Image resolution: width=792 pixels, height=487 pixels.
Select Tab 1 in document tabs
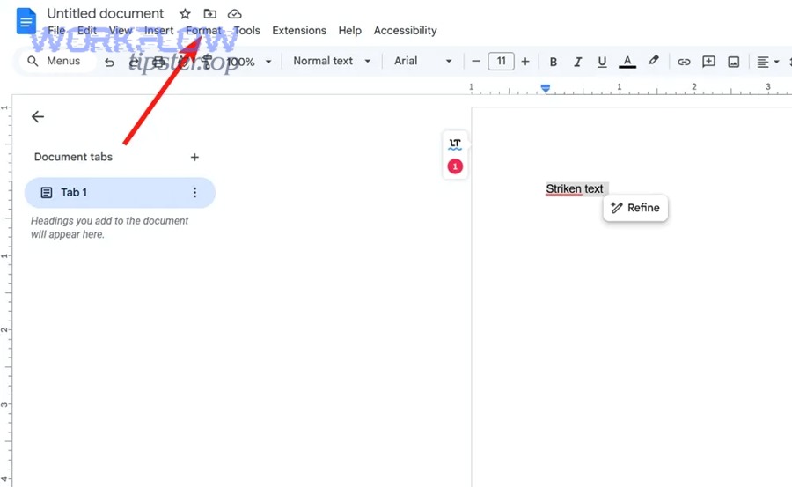tap(119, 193)
